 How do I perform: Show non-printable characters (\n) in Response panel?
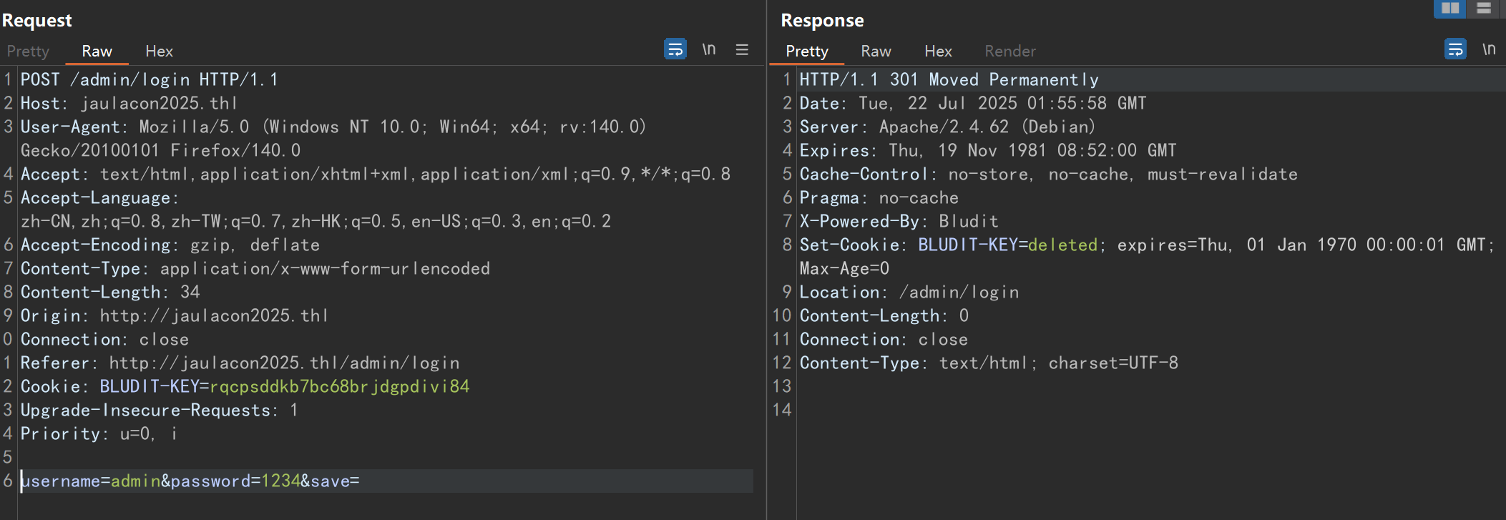1489,49
